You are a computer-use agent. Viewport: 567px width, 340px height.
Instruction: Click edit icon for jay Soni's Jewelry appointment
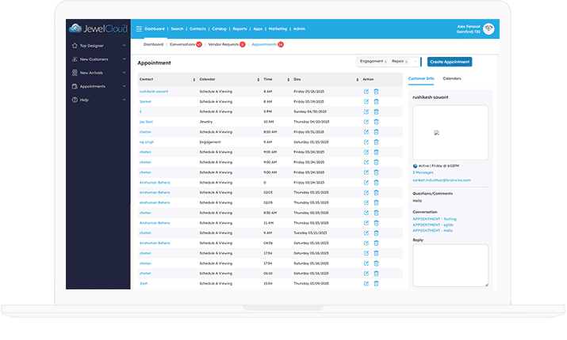coord(366,122)
